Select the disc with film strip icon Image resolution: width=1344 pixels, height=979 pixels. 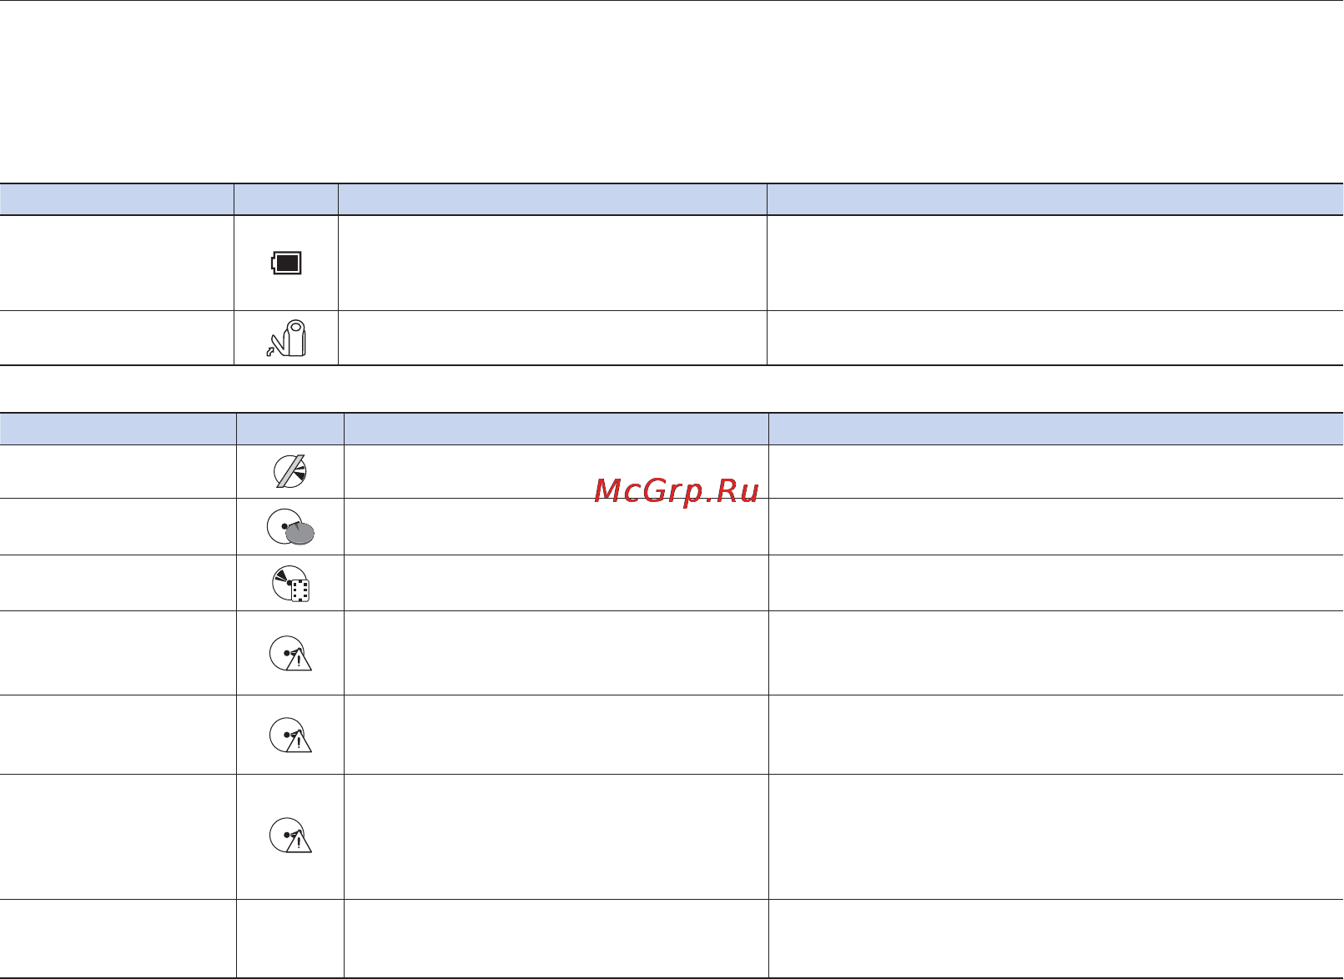coord(291,584)
